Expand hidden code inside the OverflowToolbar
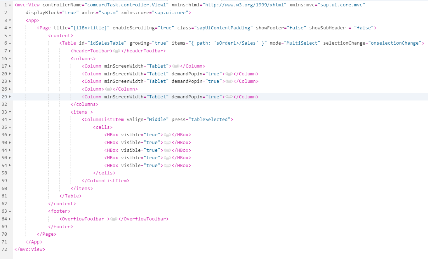 pyautogui.click(x=114, y=219)
